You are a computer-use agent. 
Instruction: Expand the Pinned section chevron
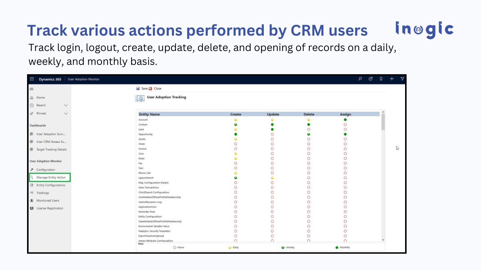(x=66, y=113)
